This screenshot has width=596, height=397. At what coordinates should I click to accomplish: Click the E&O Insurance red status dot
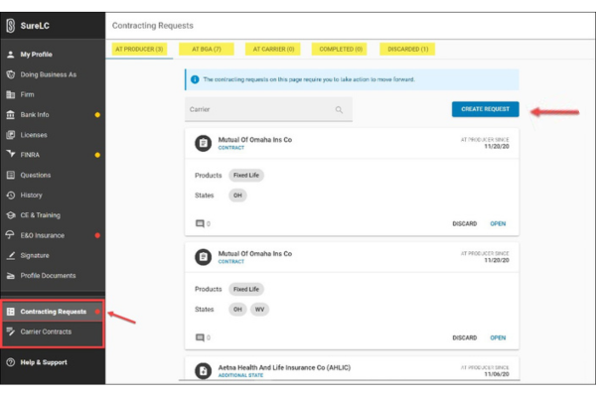point(97,235)
